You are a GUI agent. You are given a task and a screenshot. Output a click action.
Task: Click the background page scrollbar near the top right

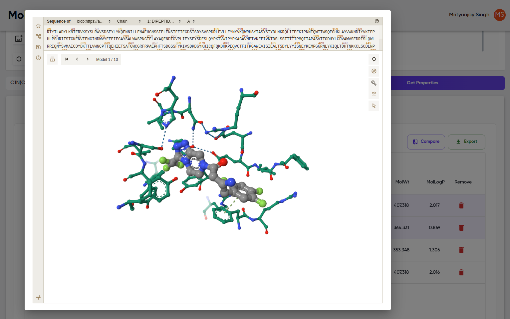pyautogui.click(x=483, y=41)
